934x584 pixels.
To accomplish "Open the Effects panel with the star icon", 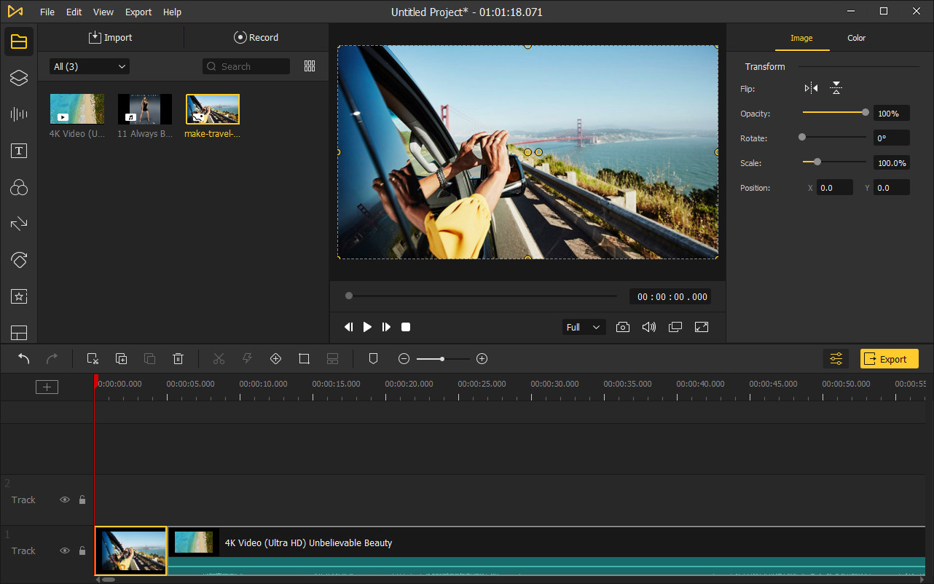I will click(18, 296).
